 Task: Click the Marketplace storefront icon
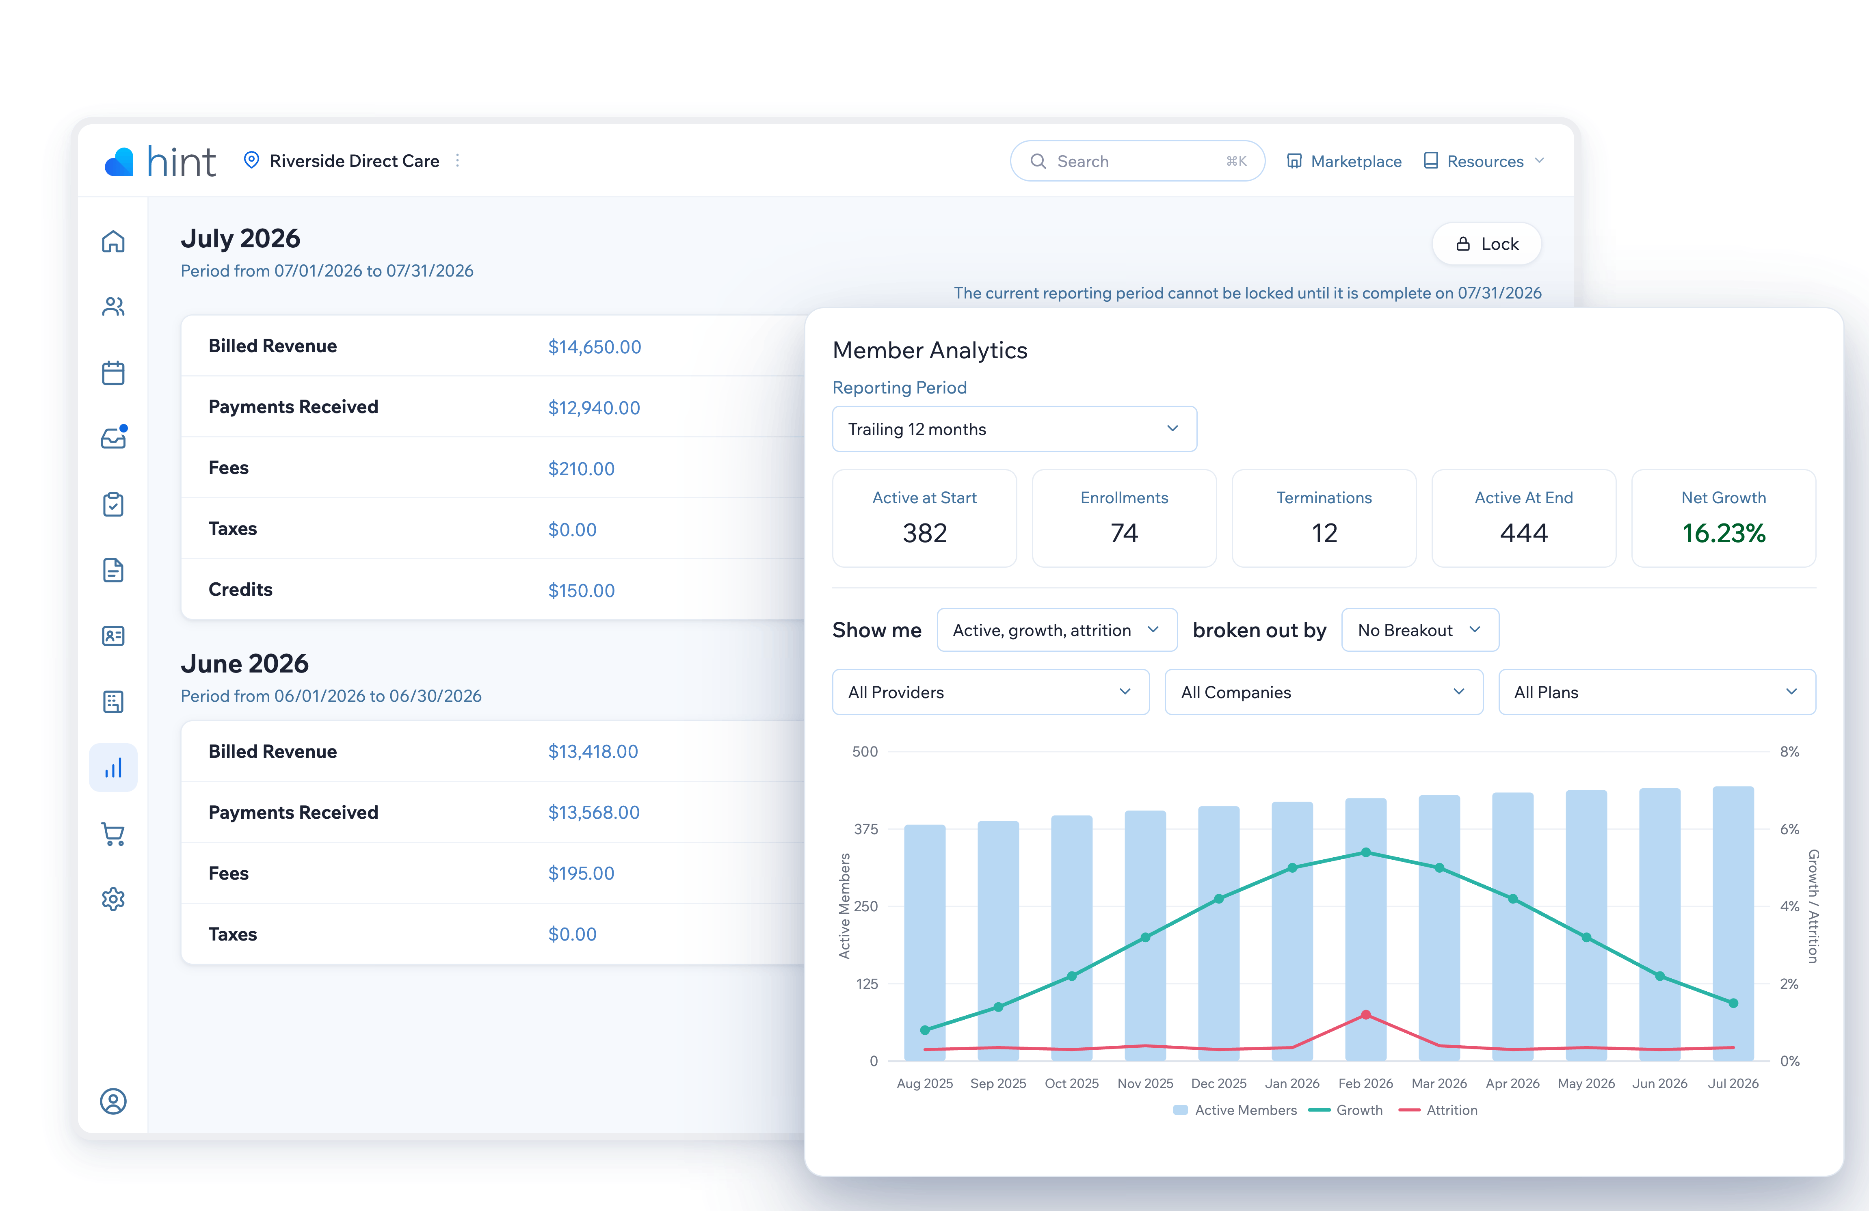(x=1294, y=161)
